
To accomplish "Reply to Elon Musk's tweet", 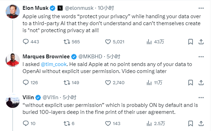I will pos(26,42).
